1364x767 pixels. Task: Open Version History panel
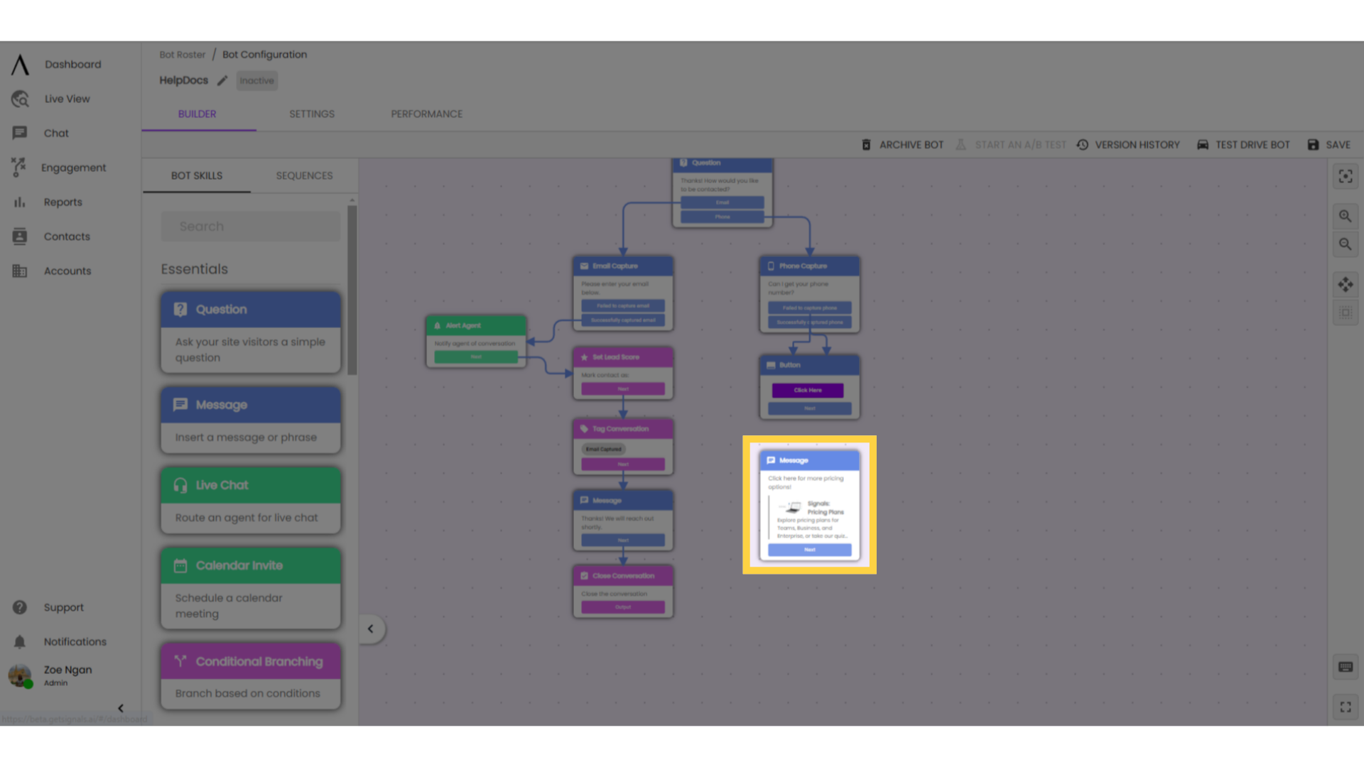(1129, 144)
